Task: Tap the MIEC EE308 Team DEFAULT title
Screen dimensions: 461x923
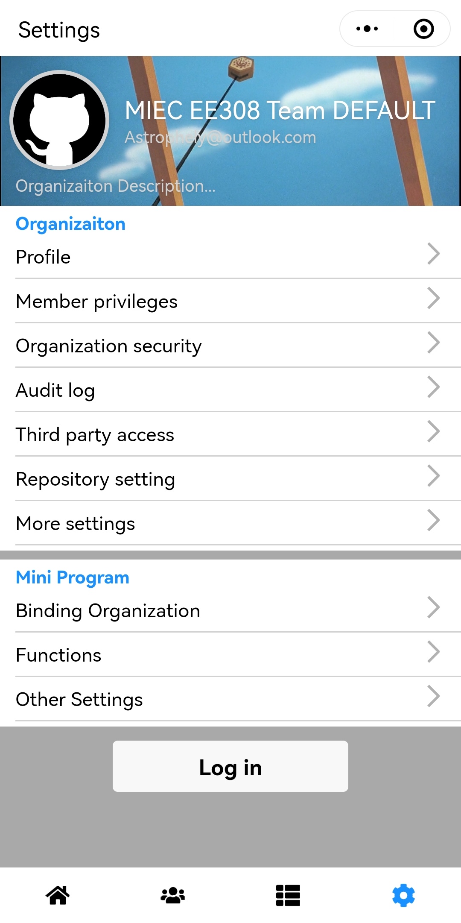Action: (280, 110)
